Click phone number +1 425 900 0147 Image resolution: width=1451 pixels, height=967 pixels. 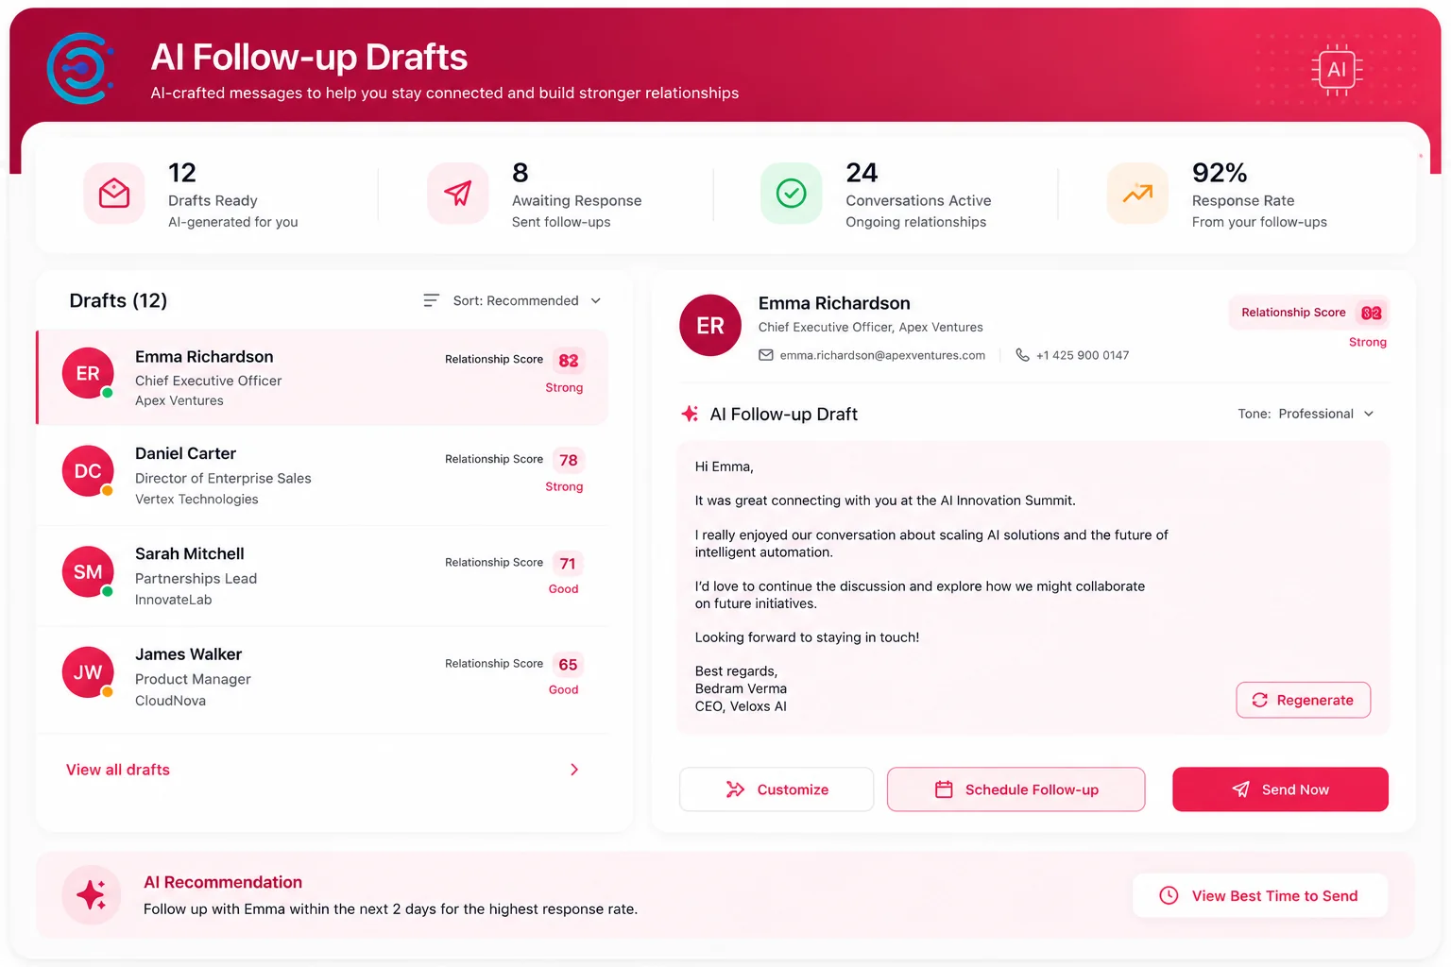(1083, 355)
